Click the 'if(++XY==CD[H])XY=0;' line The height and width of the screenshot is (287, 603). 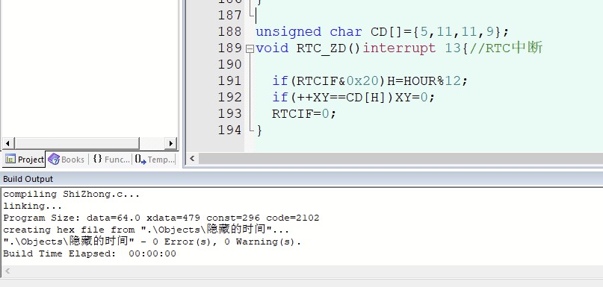353,98
